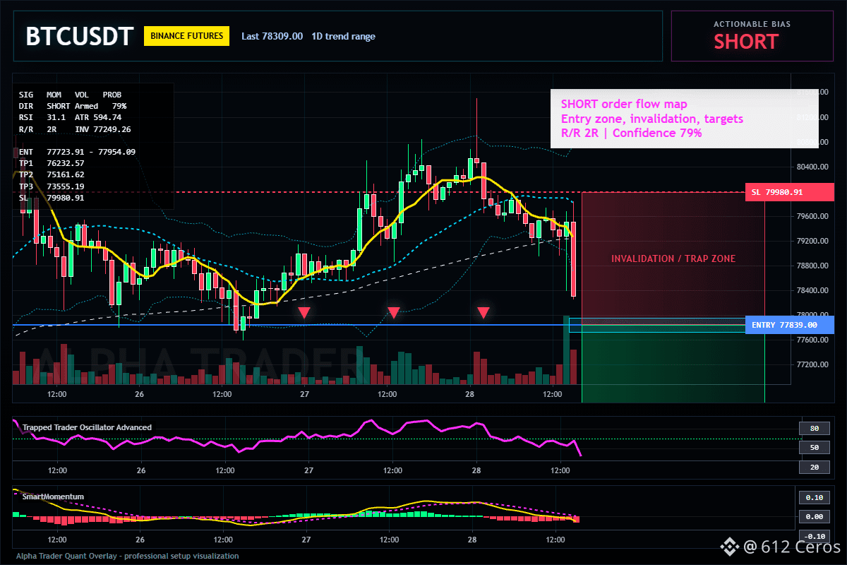
Task: Click the SmartMomentum scale value 0.10
Action: coord(814,497)
